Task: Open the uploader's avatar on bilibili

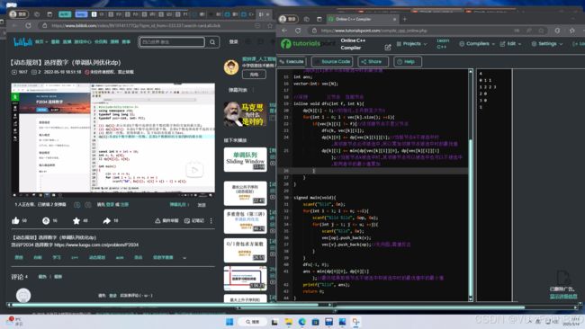Action: (231, 67)
